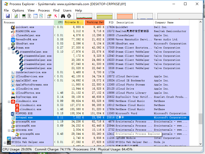Open the Options menu
Viewport: 205px width, 154px height.
[x=18, y=10]
